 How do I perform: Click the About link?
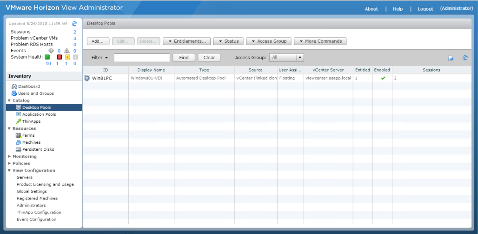[372, 9]
